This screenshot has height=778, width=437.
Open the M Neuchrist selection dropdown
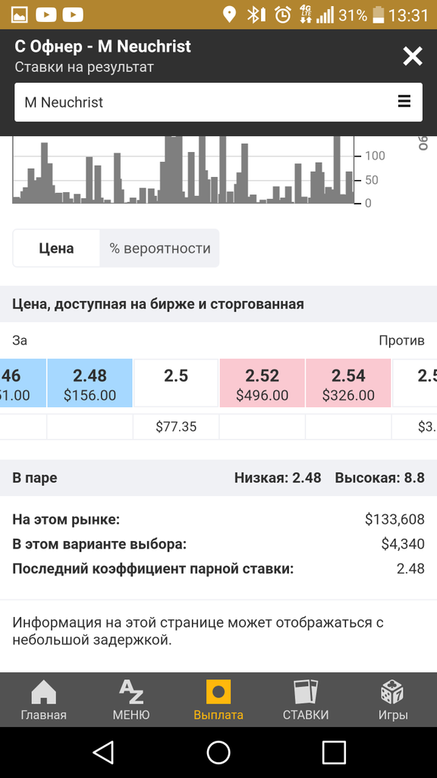coord(218,103)
